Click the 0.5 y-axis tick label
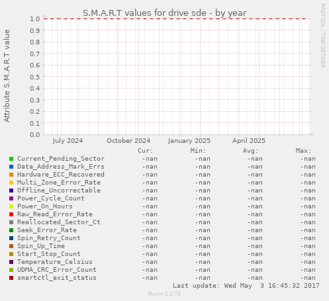This screenshot has height=301, width=329. coord(35,77)
